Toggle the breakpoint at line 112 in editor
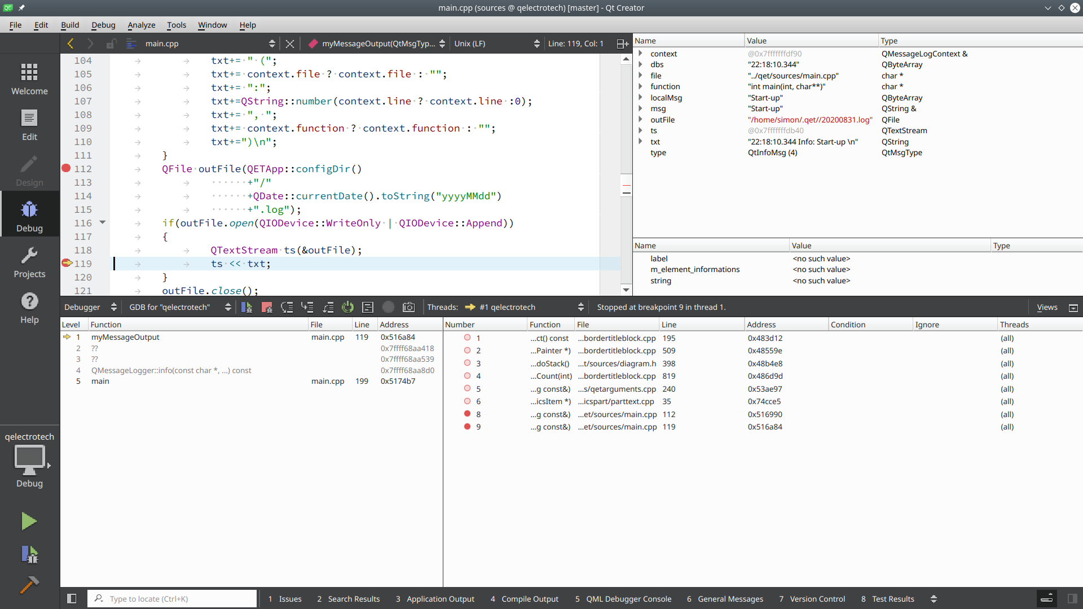The width and height of the screenshot is (1083, 609). [66, 168]
